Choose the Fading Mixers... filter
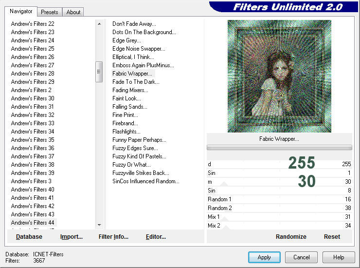Screen dimensions: 360x268 coord(130,90)
